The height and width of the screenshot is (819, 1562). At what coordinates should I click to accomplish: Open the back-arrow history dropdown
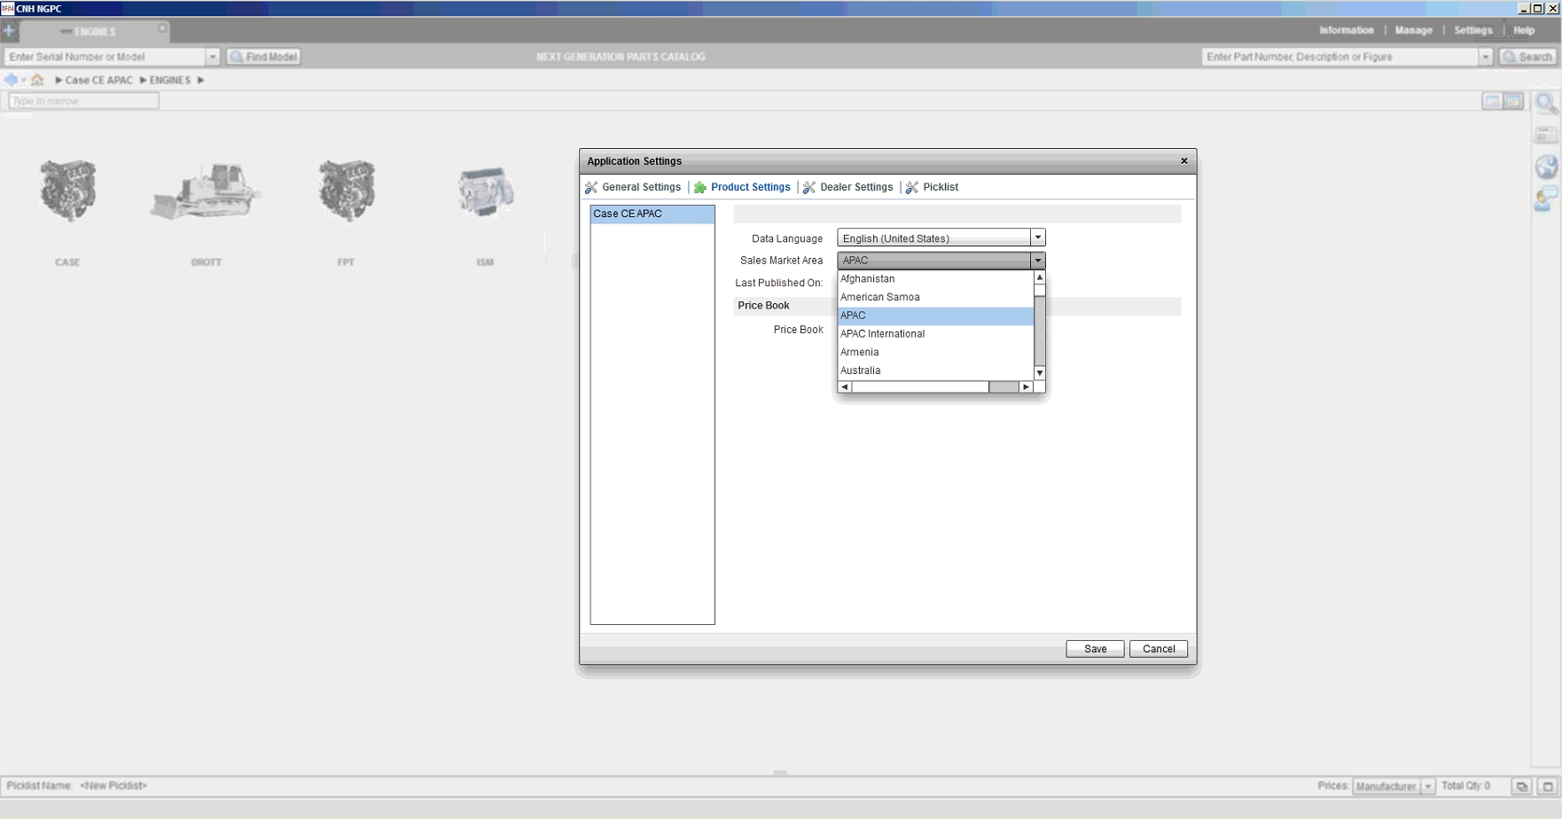pos(23,80)
